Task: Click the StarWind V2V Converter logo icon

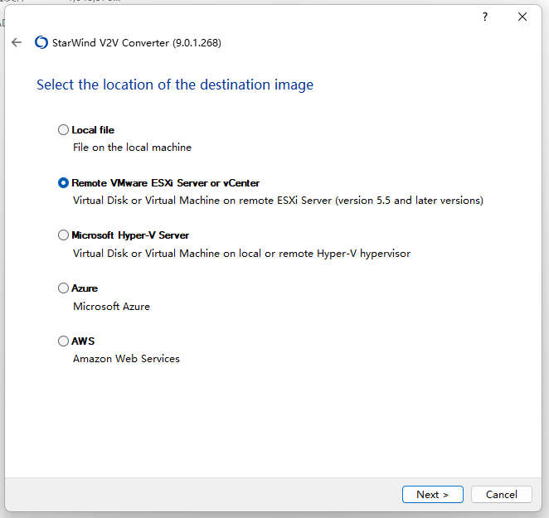Action: (x=41, y=43)
